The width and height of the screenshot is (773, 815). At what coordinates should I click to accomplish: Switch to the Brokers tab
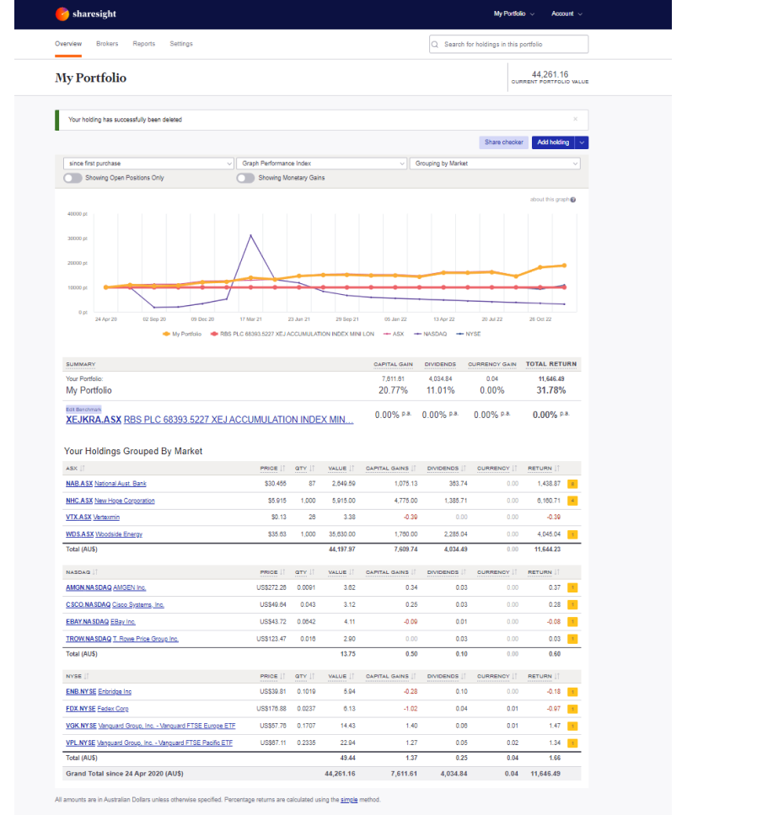(107, 43)
